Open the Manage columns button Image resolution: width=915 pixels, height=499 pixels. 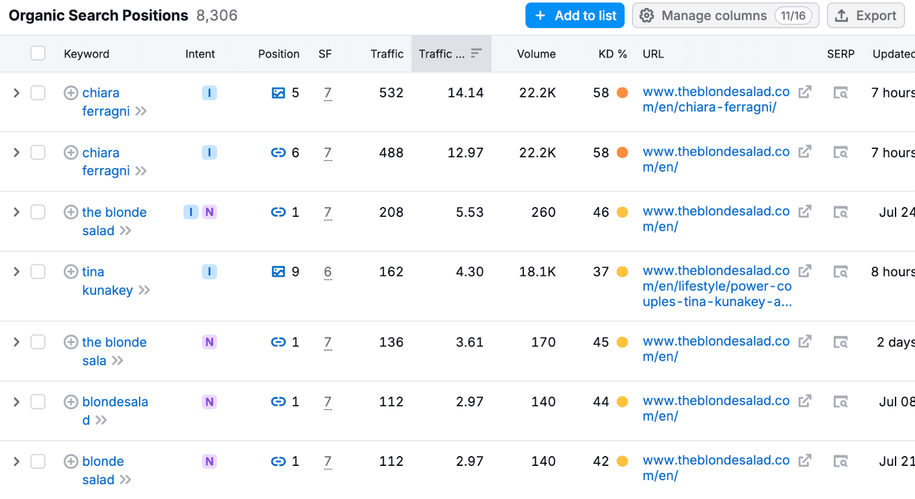point(725,15)
